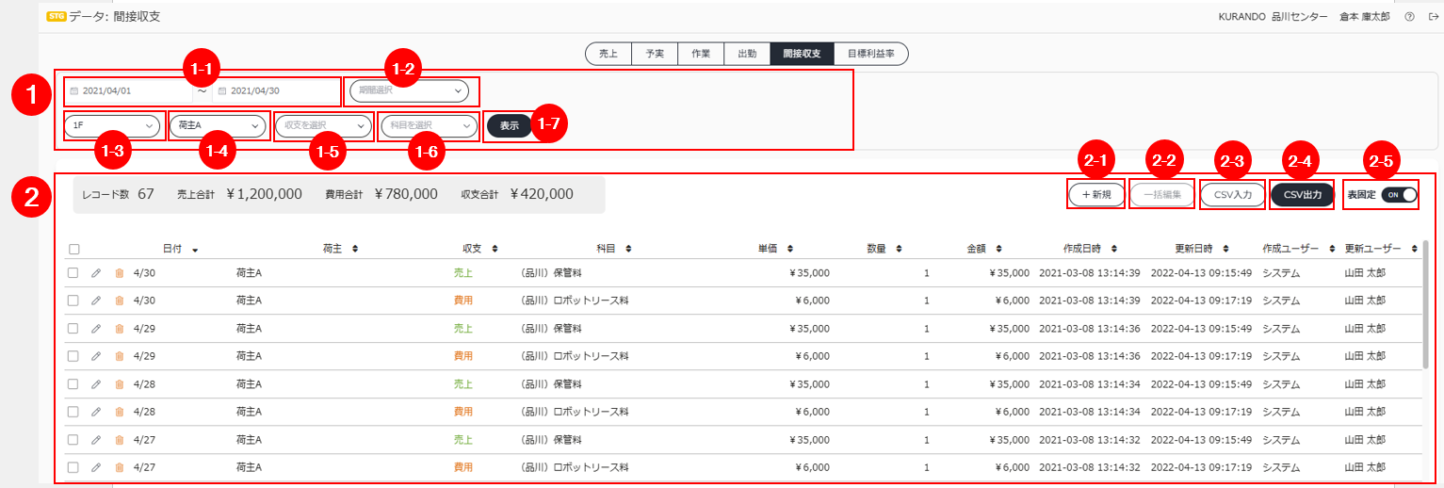Image resolution: width=1444 pixels, height=488 pixels.
Task: Delete the 4/27 売上 record
Action: [119, 440]
